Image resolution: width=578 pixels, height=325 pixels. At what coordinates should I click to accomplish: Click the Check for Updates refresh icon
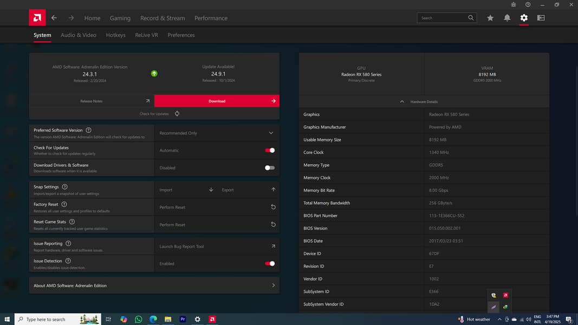coord(177,114)
